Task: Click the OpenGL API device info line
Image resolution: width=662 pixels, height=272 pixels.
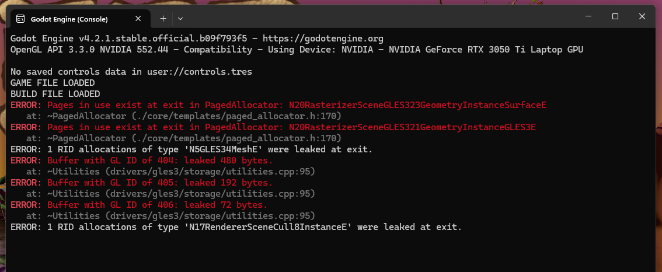Action: (297, 50)
